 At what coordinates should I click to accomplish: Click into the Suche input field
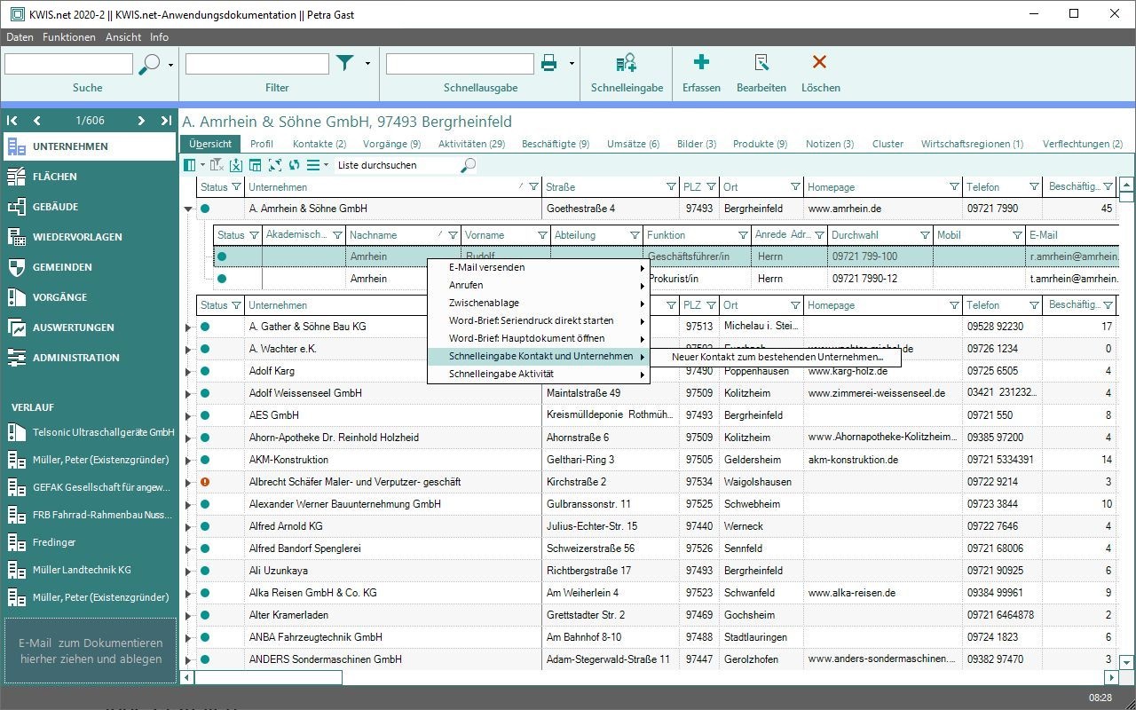click(x=68, y=64)
